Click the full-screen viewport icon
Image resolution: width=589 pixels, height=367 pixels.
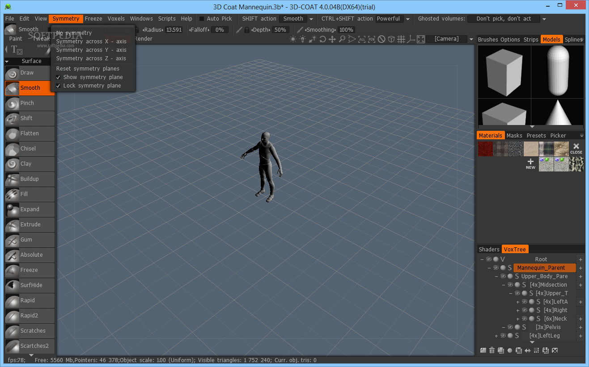coord(421,39)
